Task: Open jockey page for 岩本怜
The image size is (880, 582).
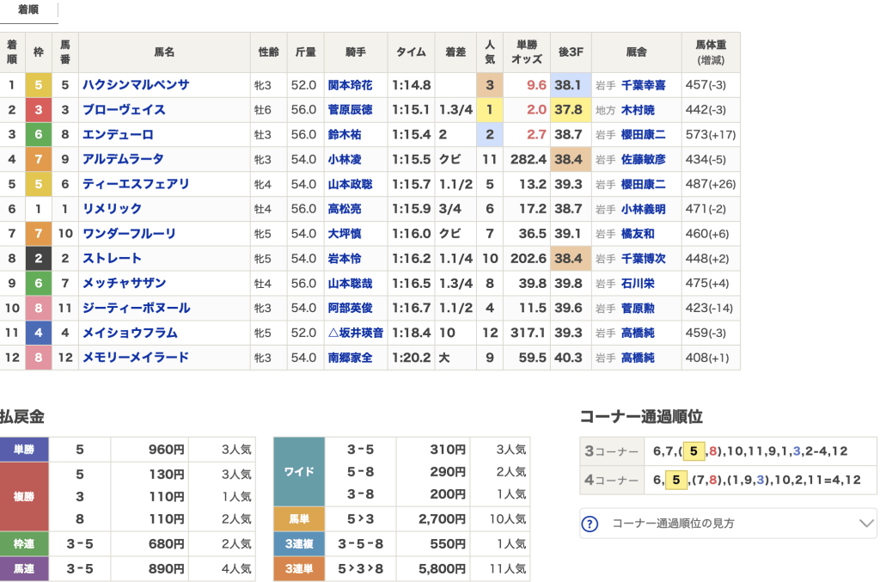Action: point(345,258)
